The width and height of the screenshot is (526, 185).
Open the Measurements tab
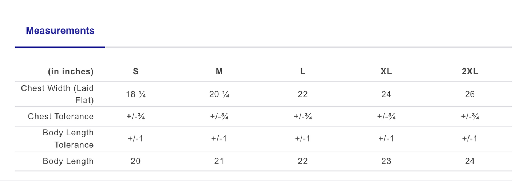[x=60, y=31]
